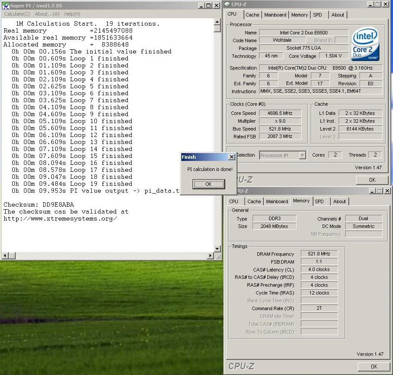Click the DRAM Frequency value 521.8 MHz
The width and height of the screenshot is (393, 375).
click(319, 254)
